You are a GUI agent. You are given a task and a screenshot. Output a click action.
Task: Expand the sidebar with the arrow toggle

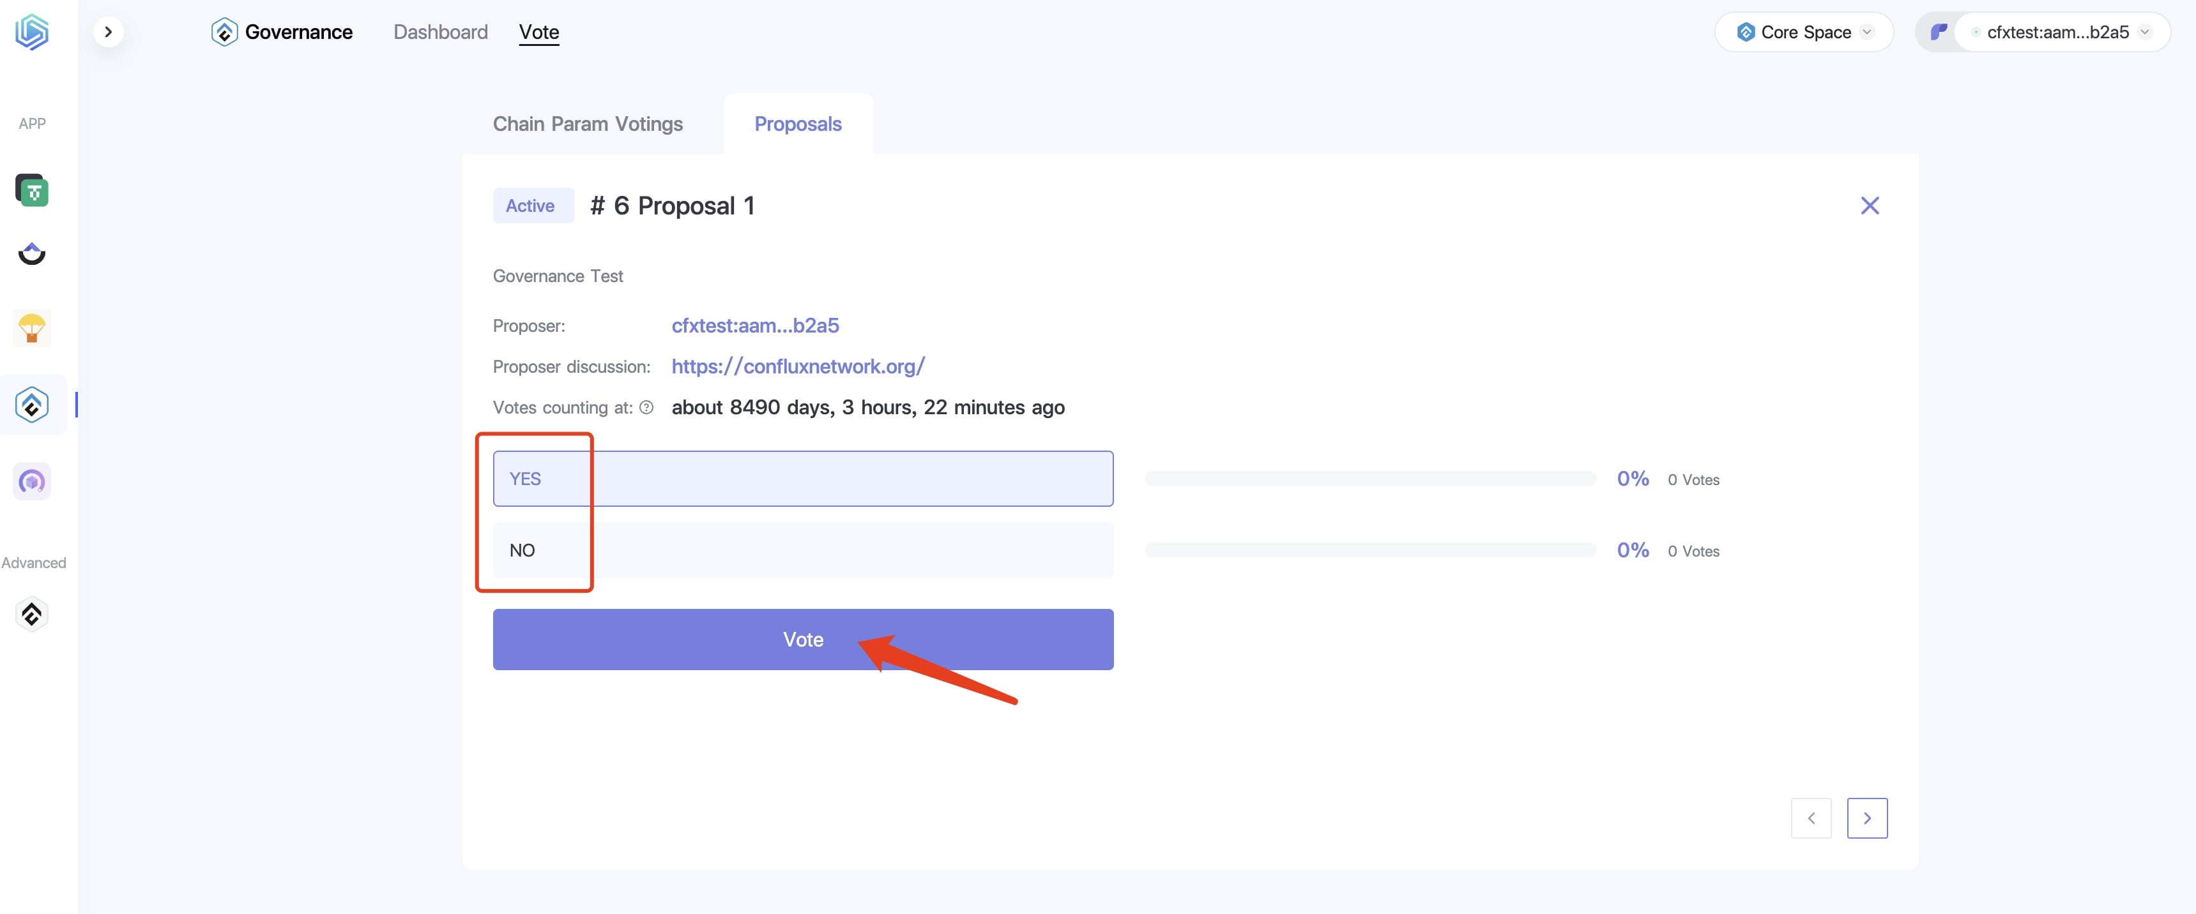pos(108,33)
